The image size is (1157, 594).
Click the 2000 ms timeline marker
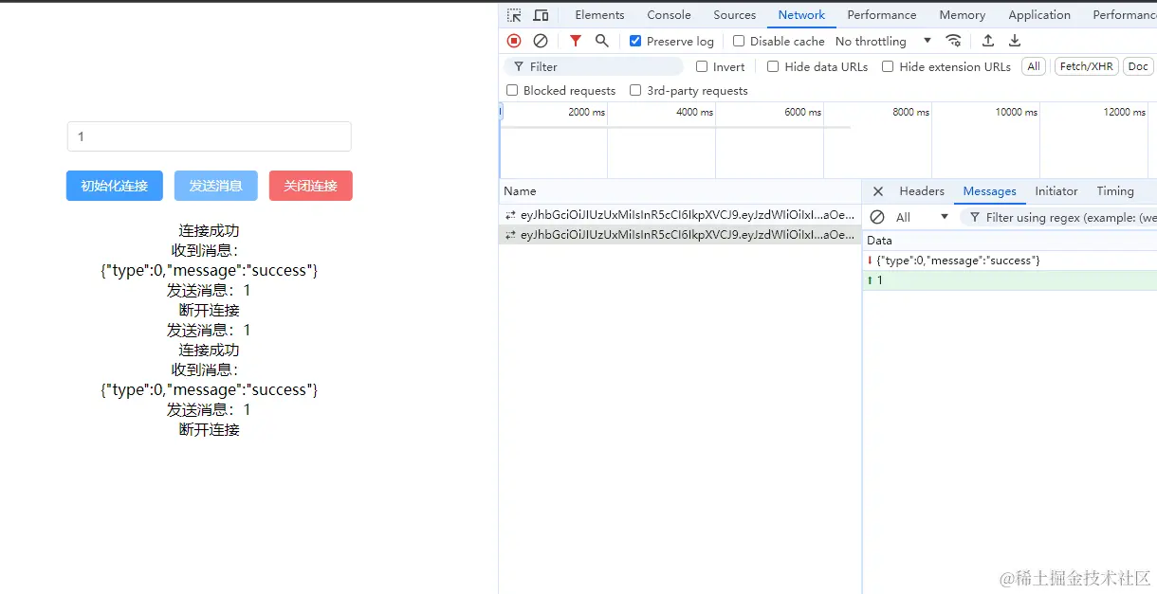(586, 112)
